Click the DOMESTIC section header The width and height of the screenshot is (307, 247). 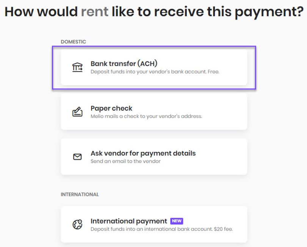coord(73,42)
